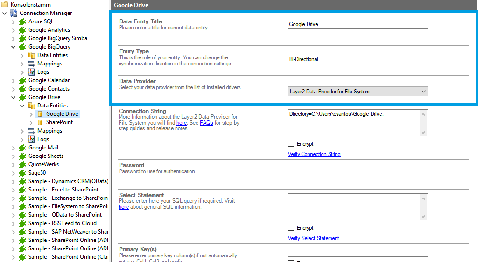478x262 pixels.
Task: Collapse the Google Drive connection node
Action: pyautogui.click(x=13, y=97)
